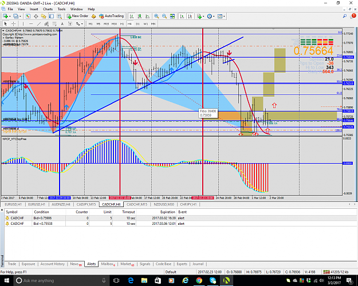The width and height of the screenshot is (358, 286).
Task: Expand the templates dropdown arrow
Action: [x=224, y=16]
